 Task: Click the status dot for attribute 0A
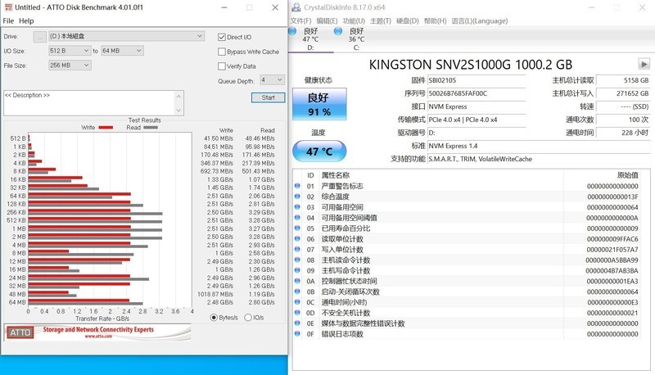[297, 281]
